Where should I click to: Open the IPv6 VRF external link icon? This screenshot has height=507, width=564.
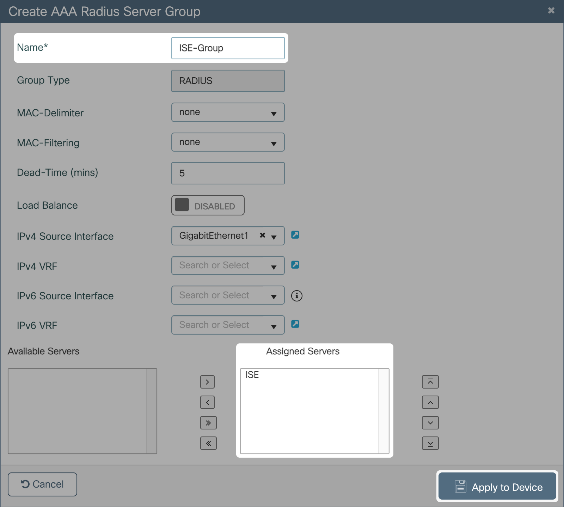coord(295,324)
